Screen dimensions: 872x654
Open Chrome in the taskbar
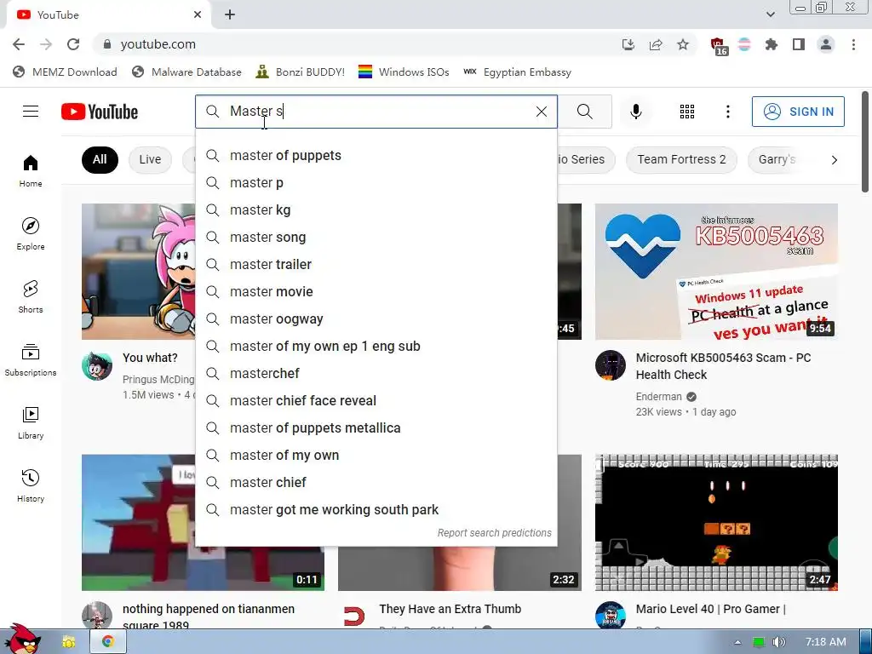(107, 642)
